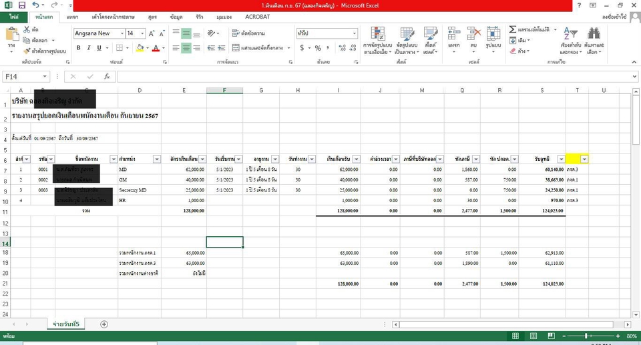The height and width of the screenshot is (345, 641).
Task: Apply the yellow fill color bucket
Action: pyautogui.click(x=140, y=48)
